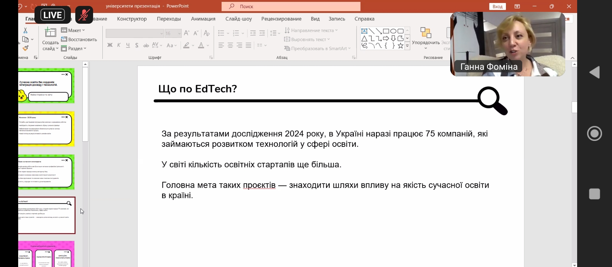Open the font size combo box
The width and height of the screenshot is (612, 267).
[173, 33]
